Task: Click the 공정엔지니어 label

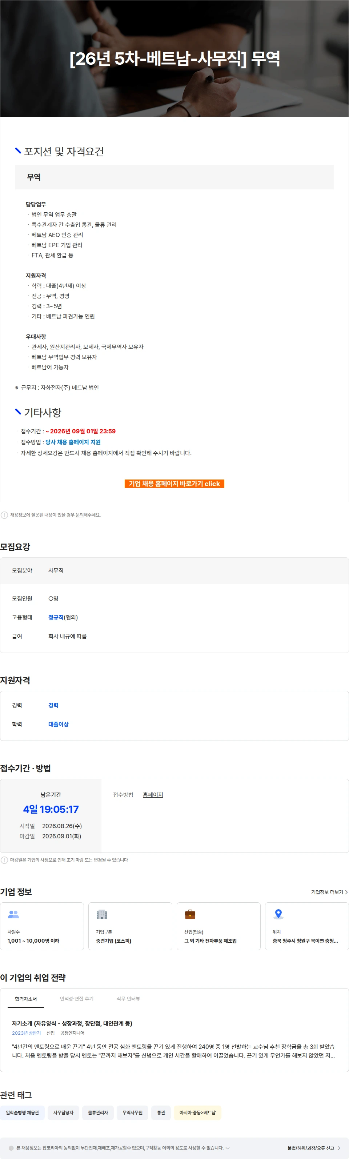Action: (x=72, y=1033)
